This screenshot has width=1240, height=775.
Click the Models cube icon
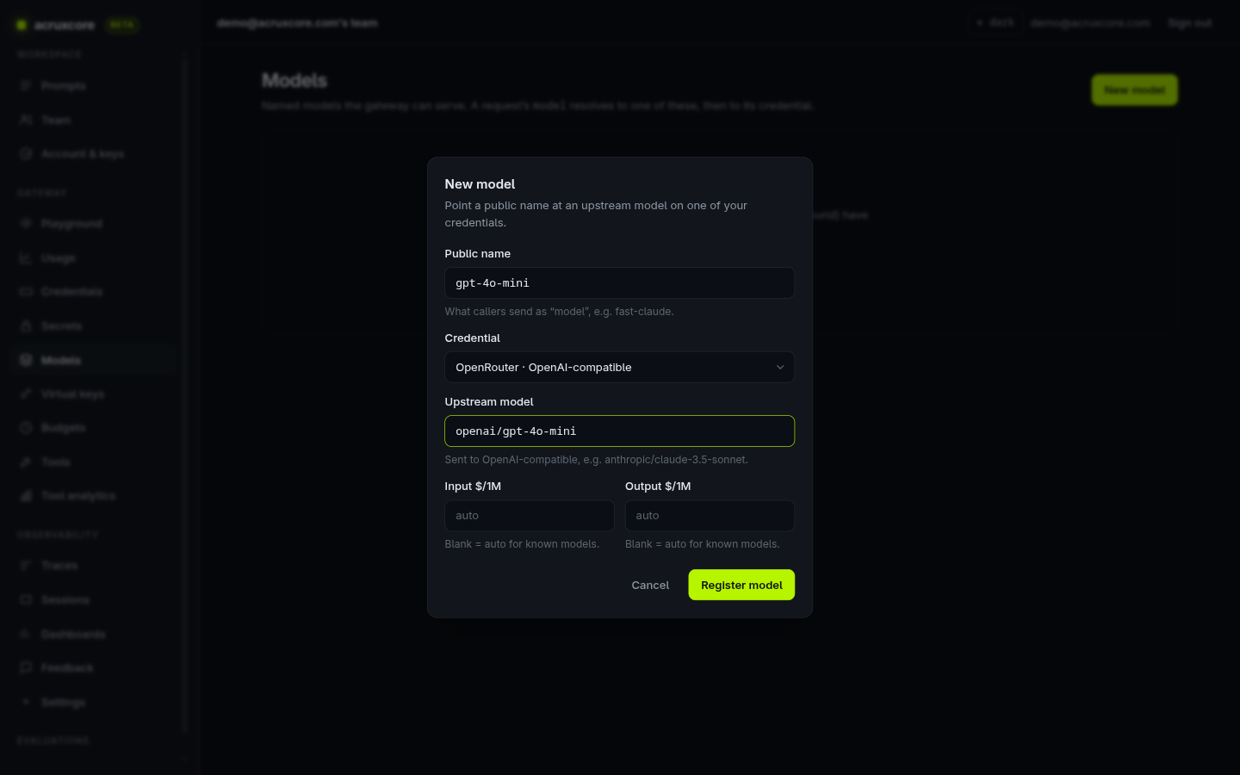[26, 360]
